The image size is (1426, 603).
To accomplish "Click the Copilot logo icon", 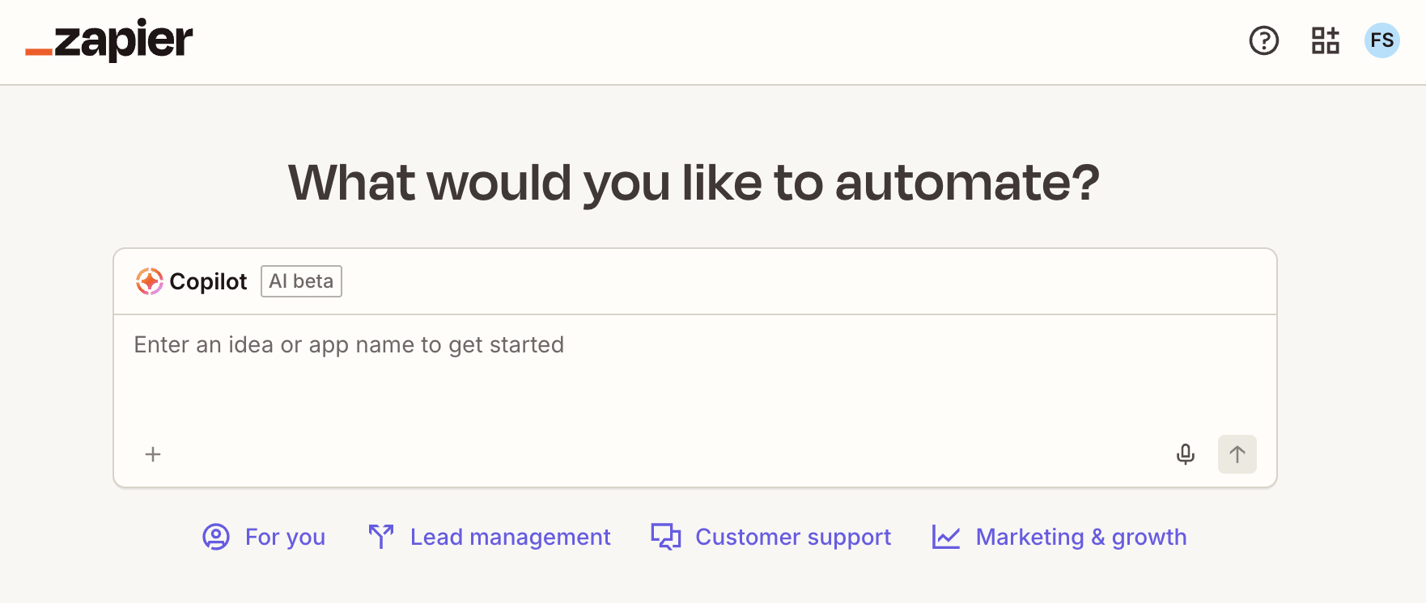I will pyautogui.click(x=150, y=281).
